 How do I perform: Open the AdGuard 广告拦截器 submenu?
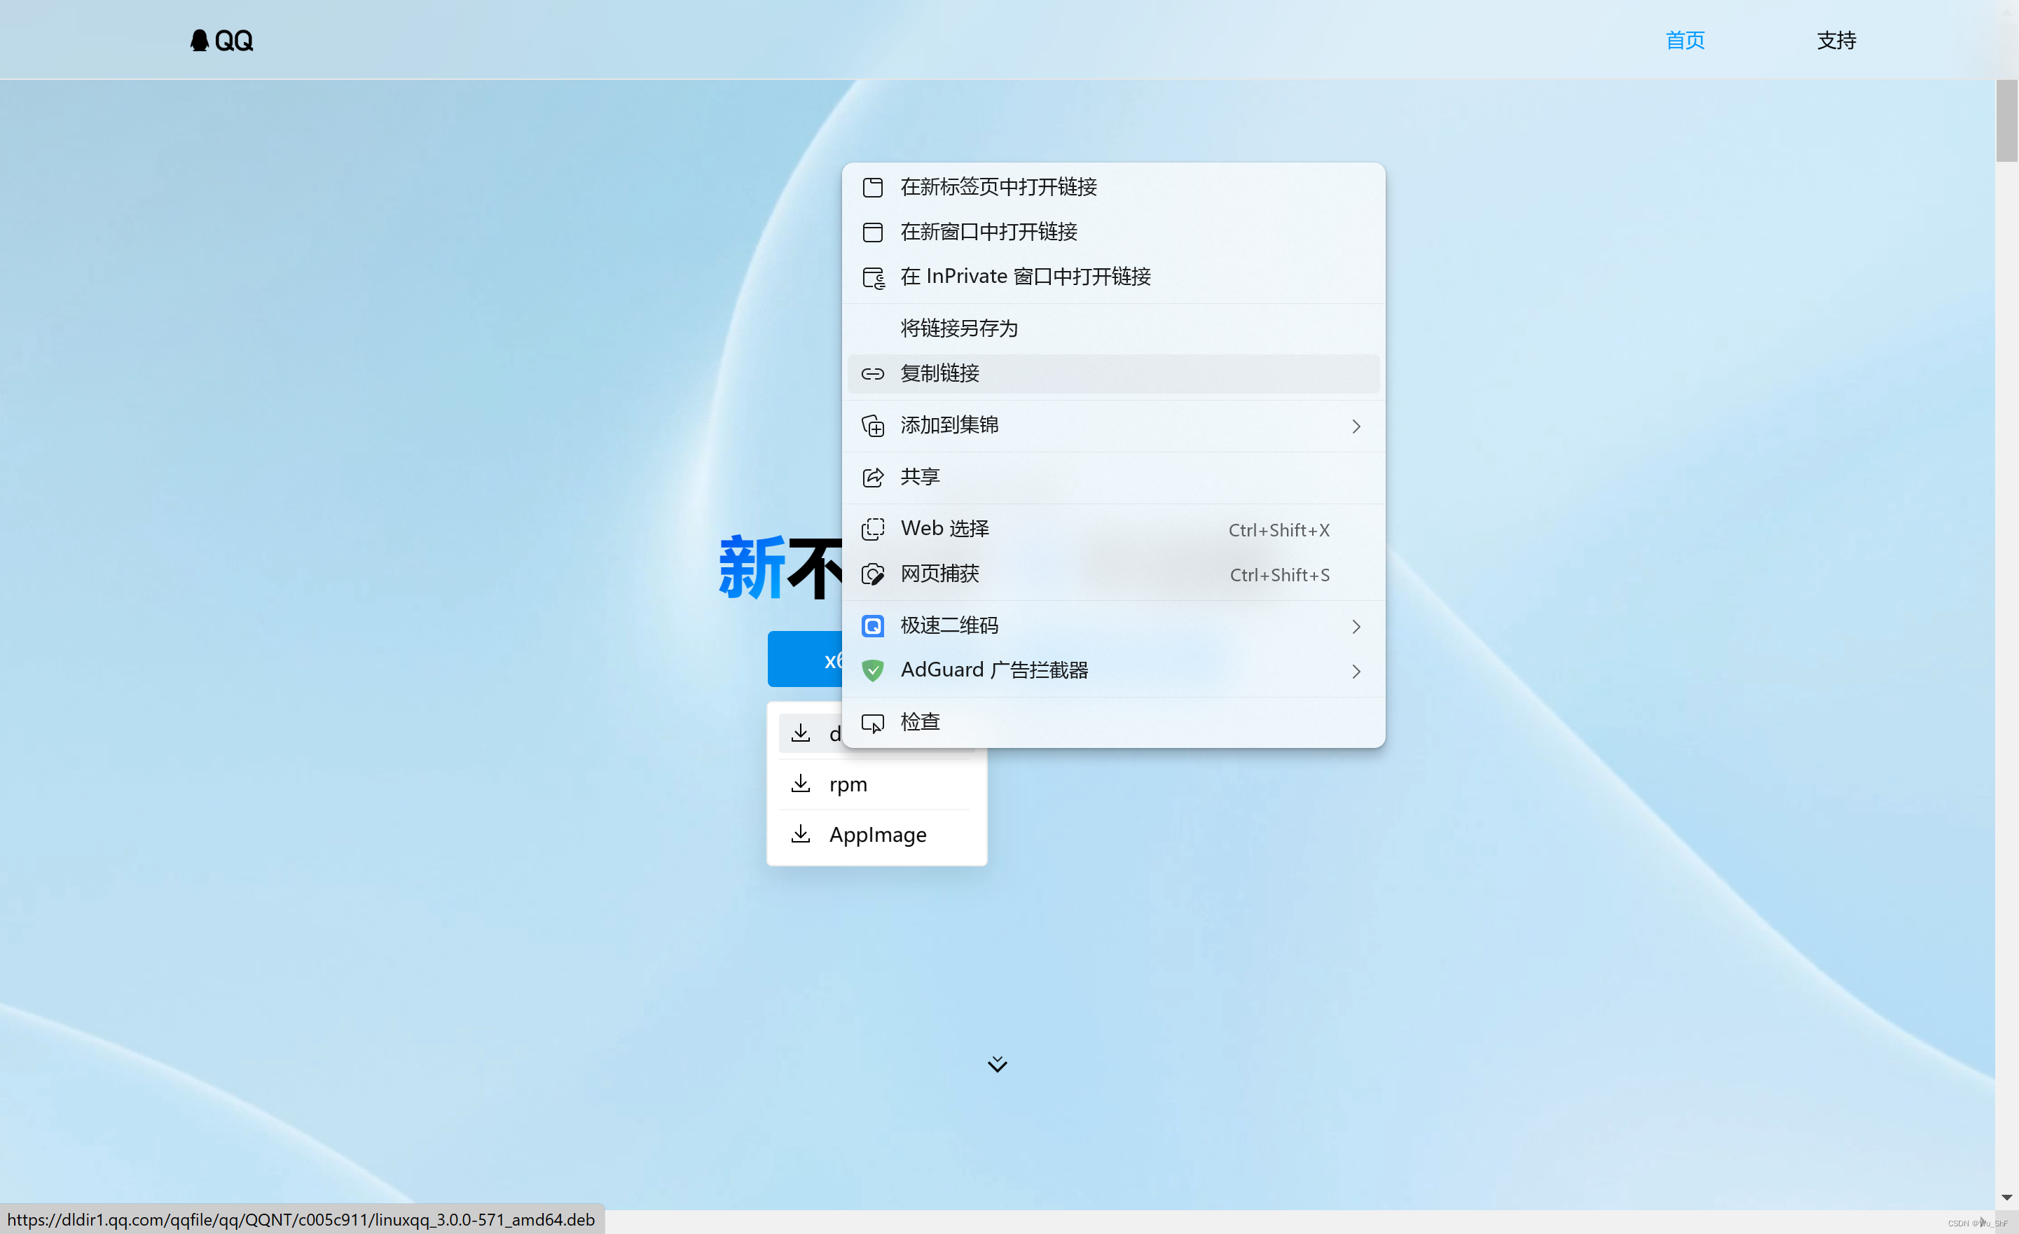click(x=1356, y=670)
